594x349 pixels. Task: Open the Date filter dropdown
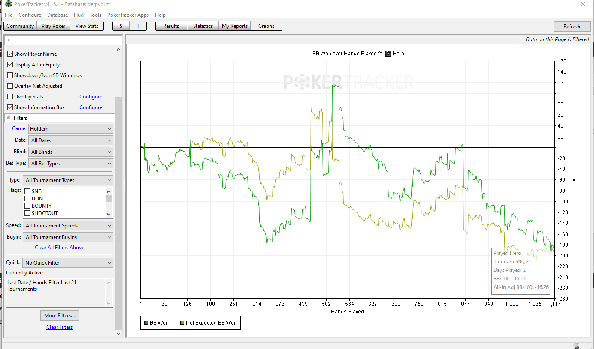click(71, 140)
